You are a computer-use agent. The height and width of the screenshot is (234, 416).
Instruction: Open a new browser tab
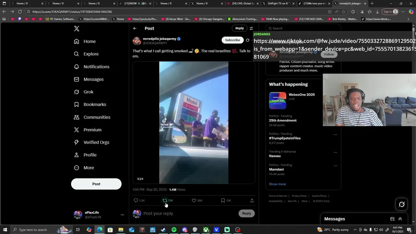[372, 4]
